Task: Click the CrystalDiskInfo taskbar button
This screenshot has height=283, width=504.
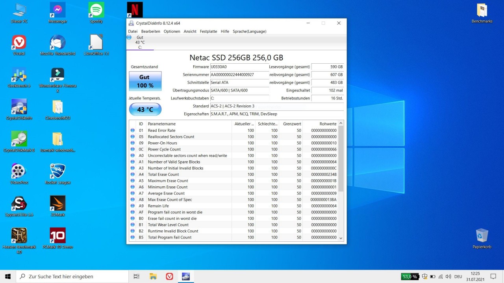Action: 186,276
